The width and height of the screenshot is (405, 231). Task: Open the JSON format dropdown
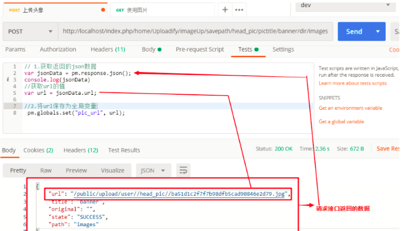pyautogui.click(x=154, y=170)
